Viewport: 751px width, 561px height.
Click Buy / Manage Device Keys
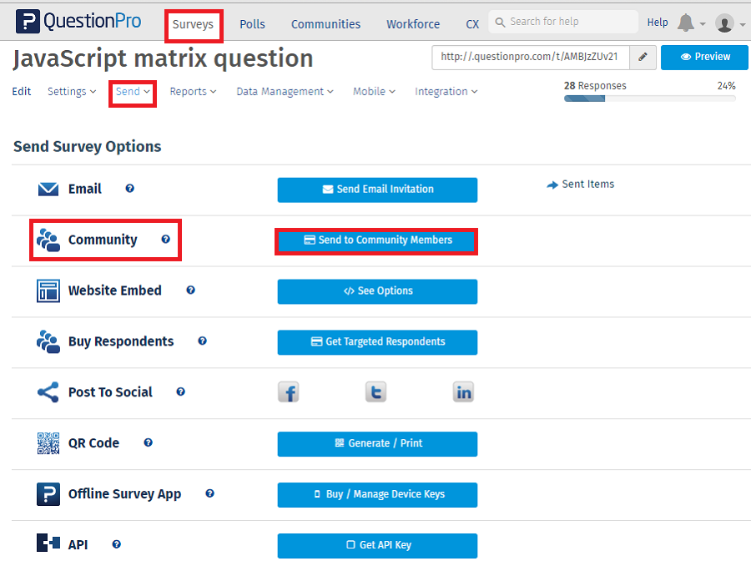click(x=377, y=494)
